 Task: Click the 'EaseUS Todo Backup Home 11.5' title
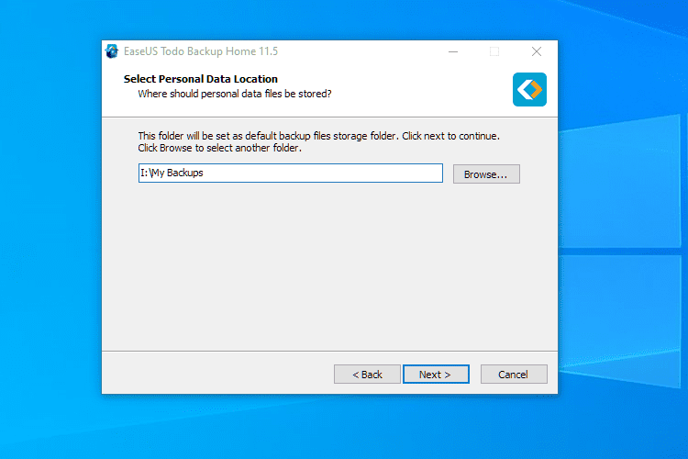pyautogui.click(x=201, y=51)
